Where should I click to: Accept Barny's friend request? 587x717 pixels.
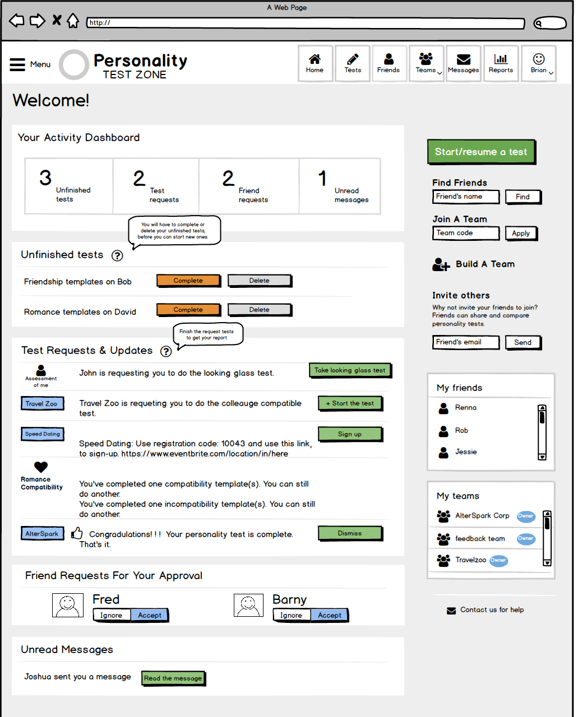330,615
